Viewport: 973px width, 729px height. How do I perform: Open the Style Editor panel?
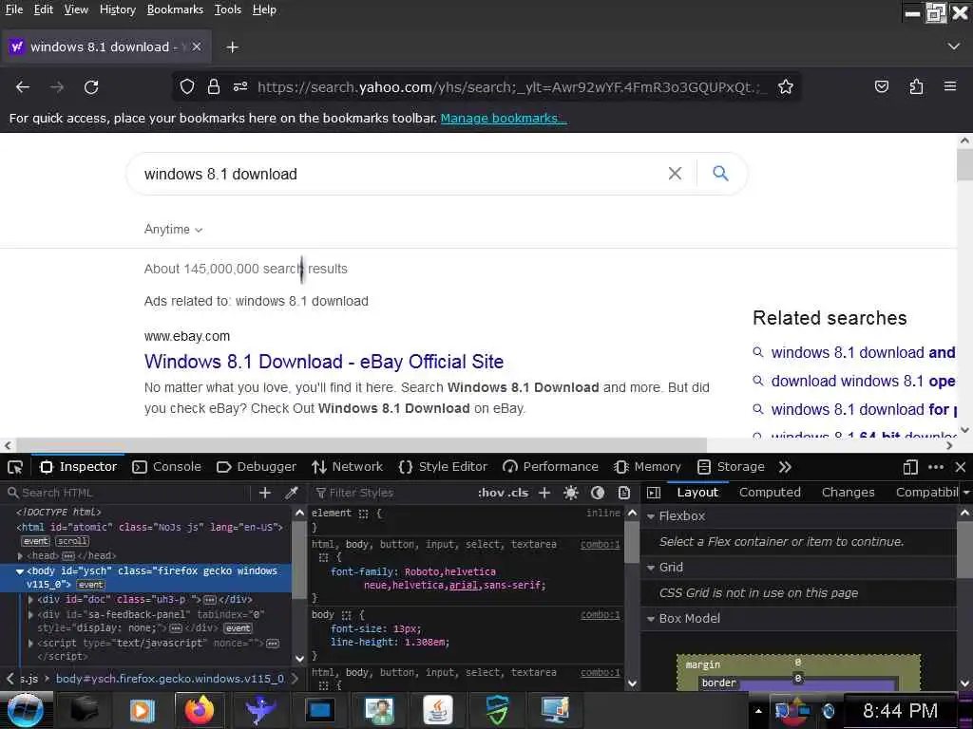443,467
